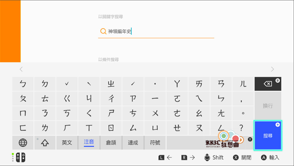Tap the ㄞ key
294x166 pixels.
pyautogui.click(x=199, y=84)
